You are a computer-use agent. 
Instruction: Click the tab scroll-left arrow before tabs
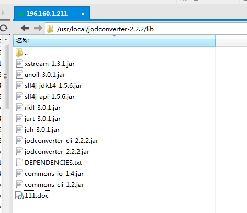coord(3,13)
